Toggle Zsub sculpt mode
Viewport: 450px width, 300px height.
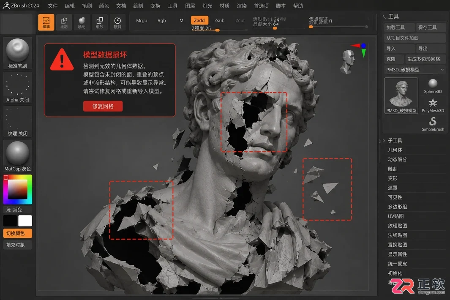(x=219, y=20)
